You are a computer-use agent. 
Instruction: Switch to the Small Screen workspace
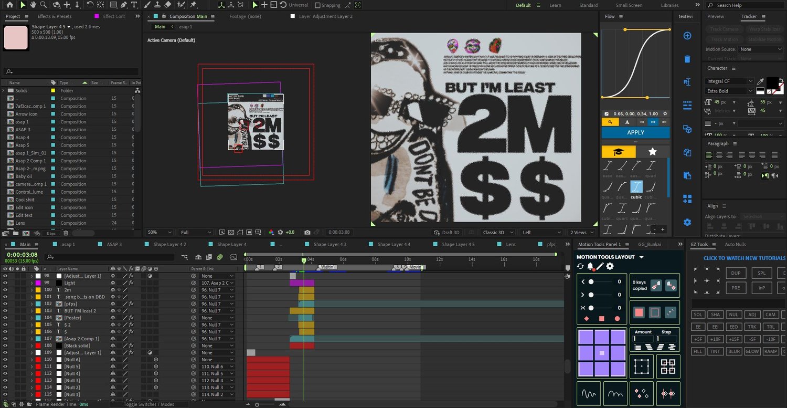coord(629,5)
